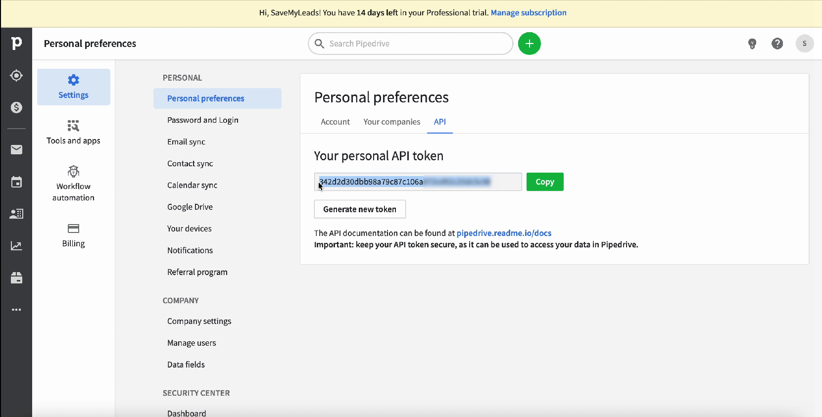822x417 pixels.
Task: Open Your devices settings
Action: (190, 229)
